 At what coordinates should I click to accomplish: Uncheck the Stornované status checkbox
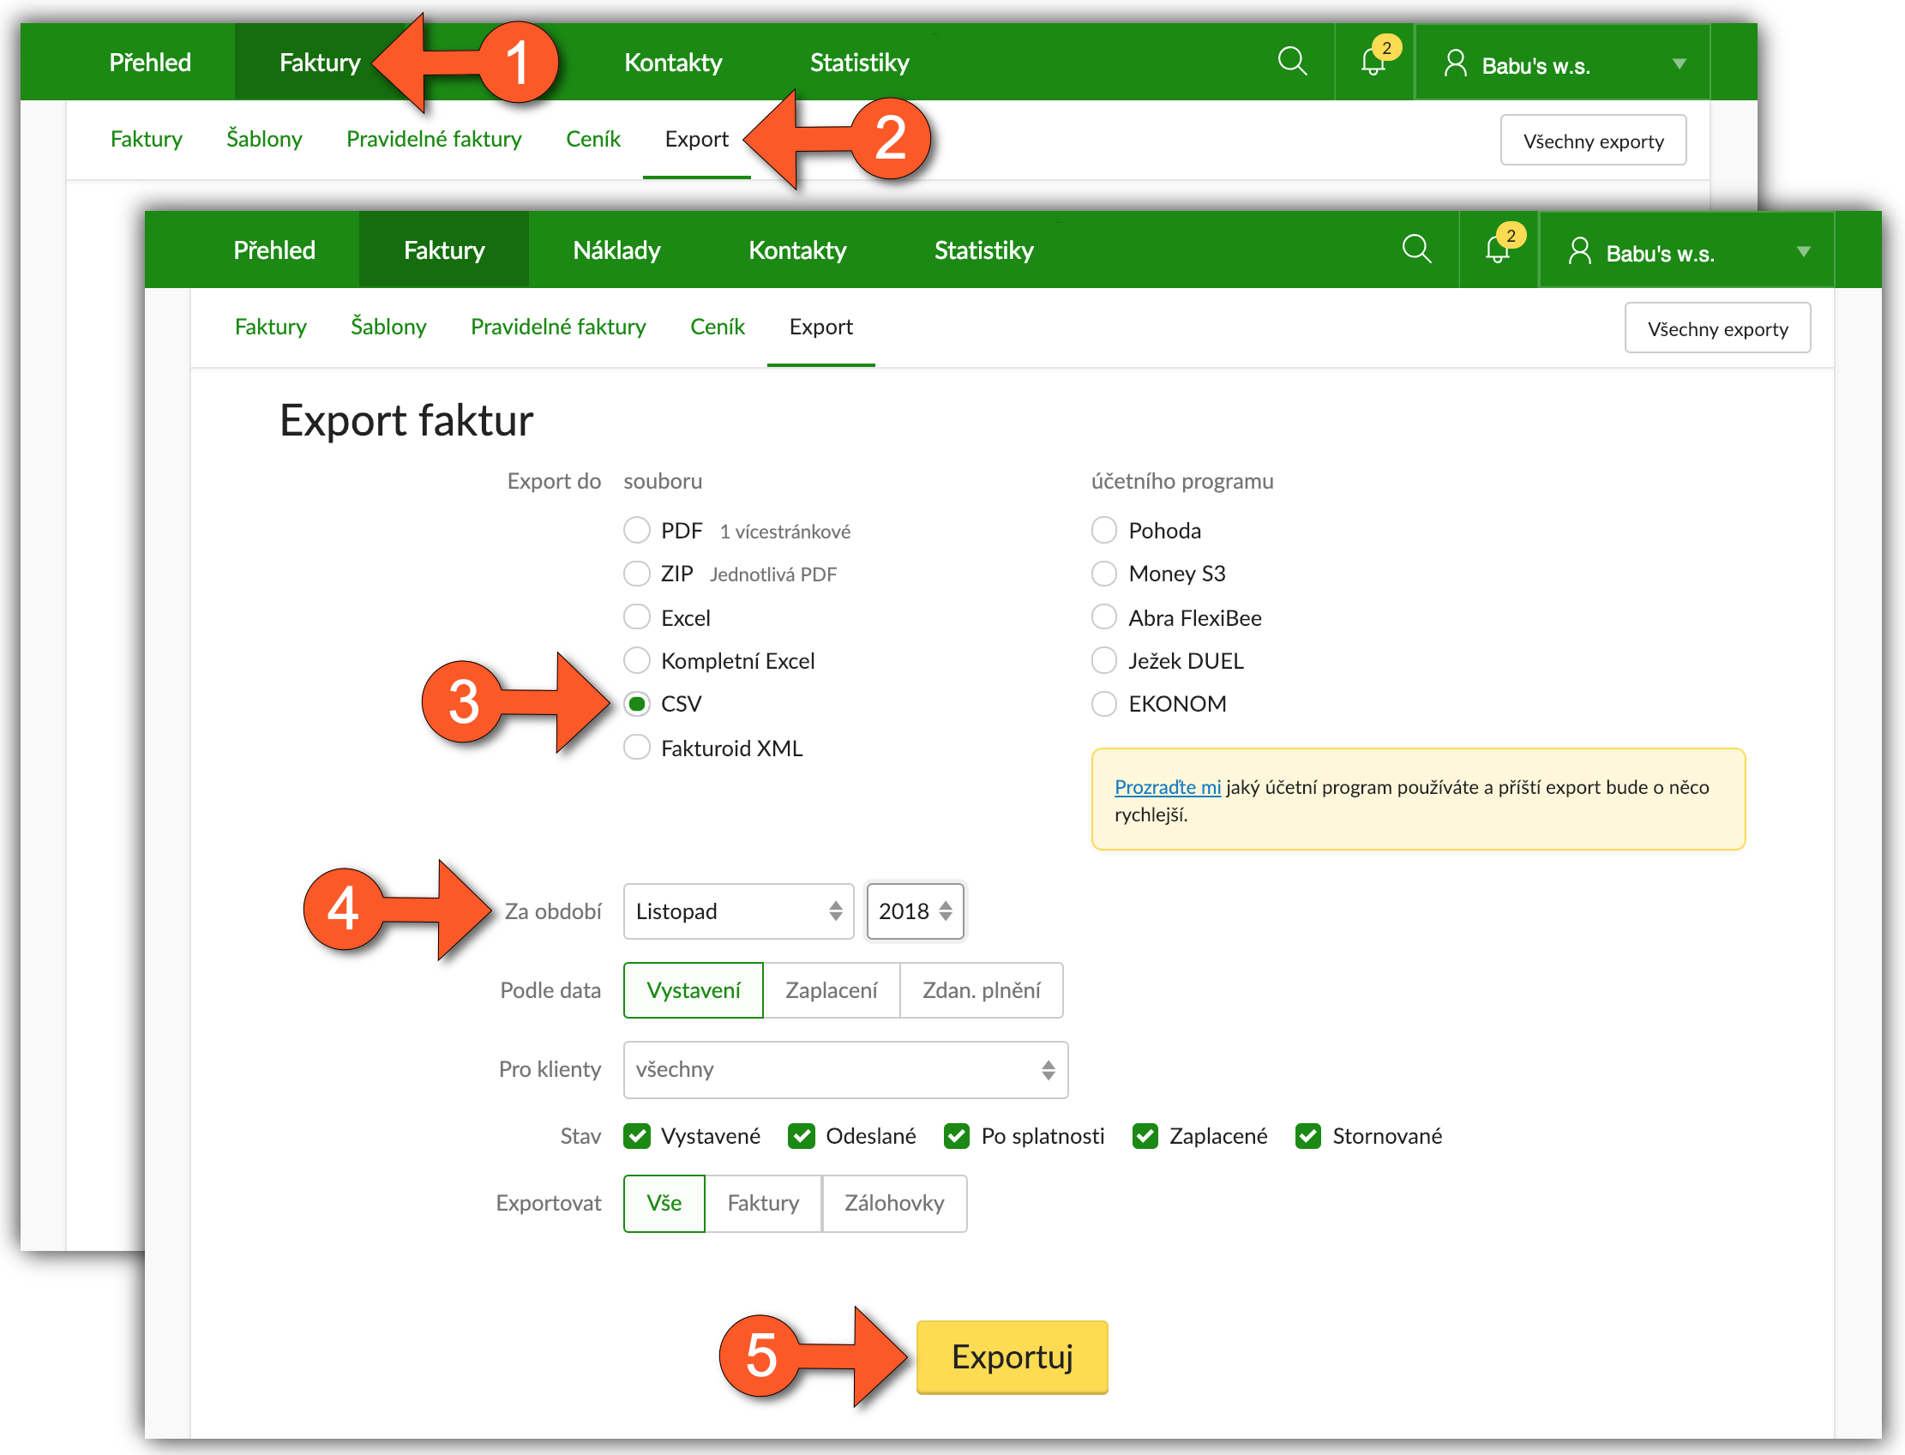pos(1307,1135)
